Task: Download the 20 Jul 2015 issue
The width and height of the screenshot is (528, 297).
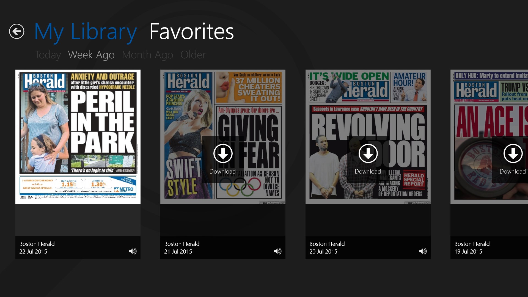Action: (x=368, y=154)
